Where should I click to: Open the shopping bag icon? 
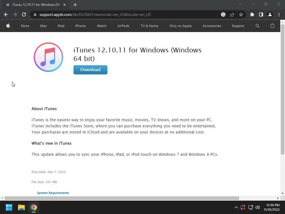(272, 26)
